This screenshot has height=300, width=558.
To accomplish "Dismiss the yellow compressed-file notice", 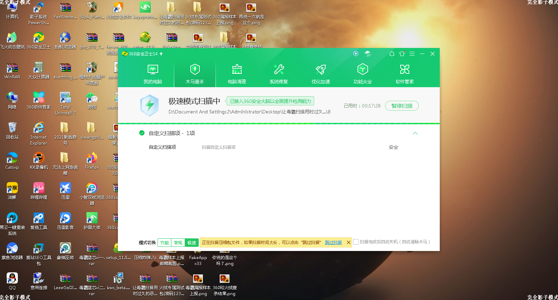I will (348, 243).
